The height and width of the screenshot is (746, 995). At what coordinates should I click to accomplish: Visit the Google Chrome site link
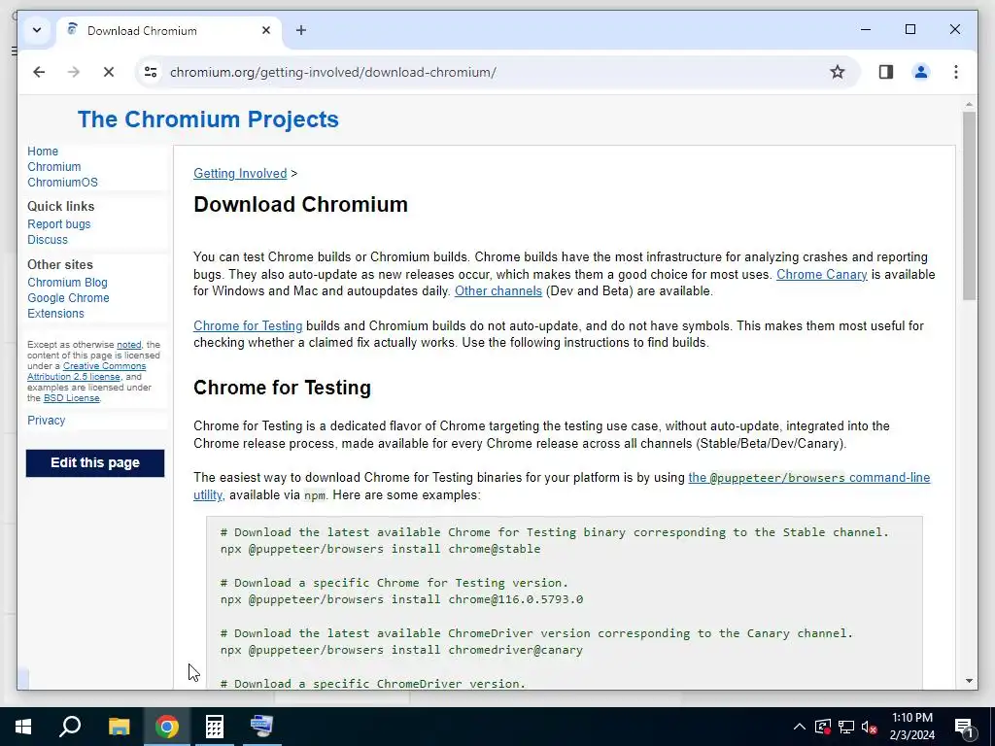pyautogui.click(x=68, y=297)
